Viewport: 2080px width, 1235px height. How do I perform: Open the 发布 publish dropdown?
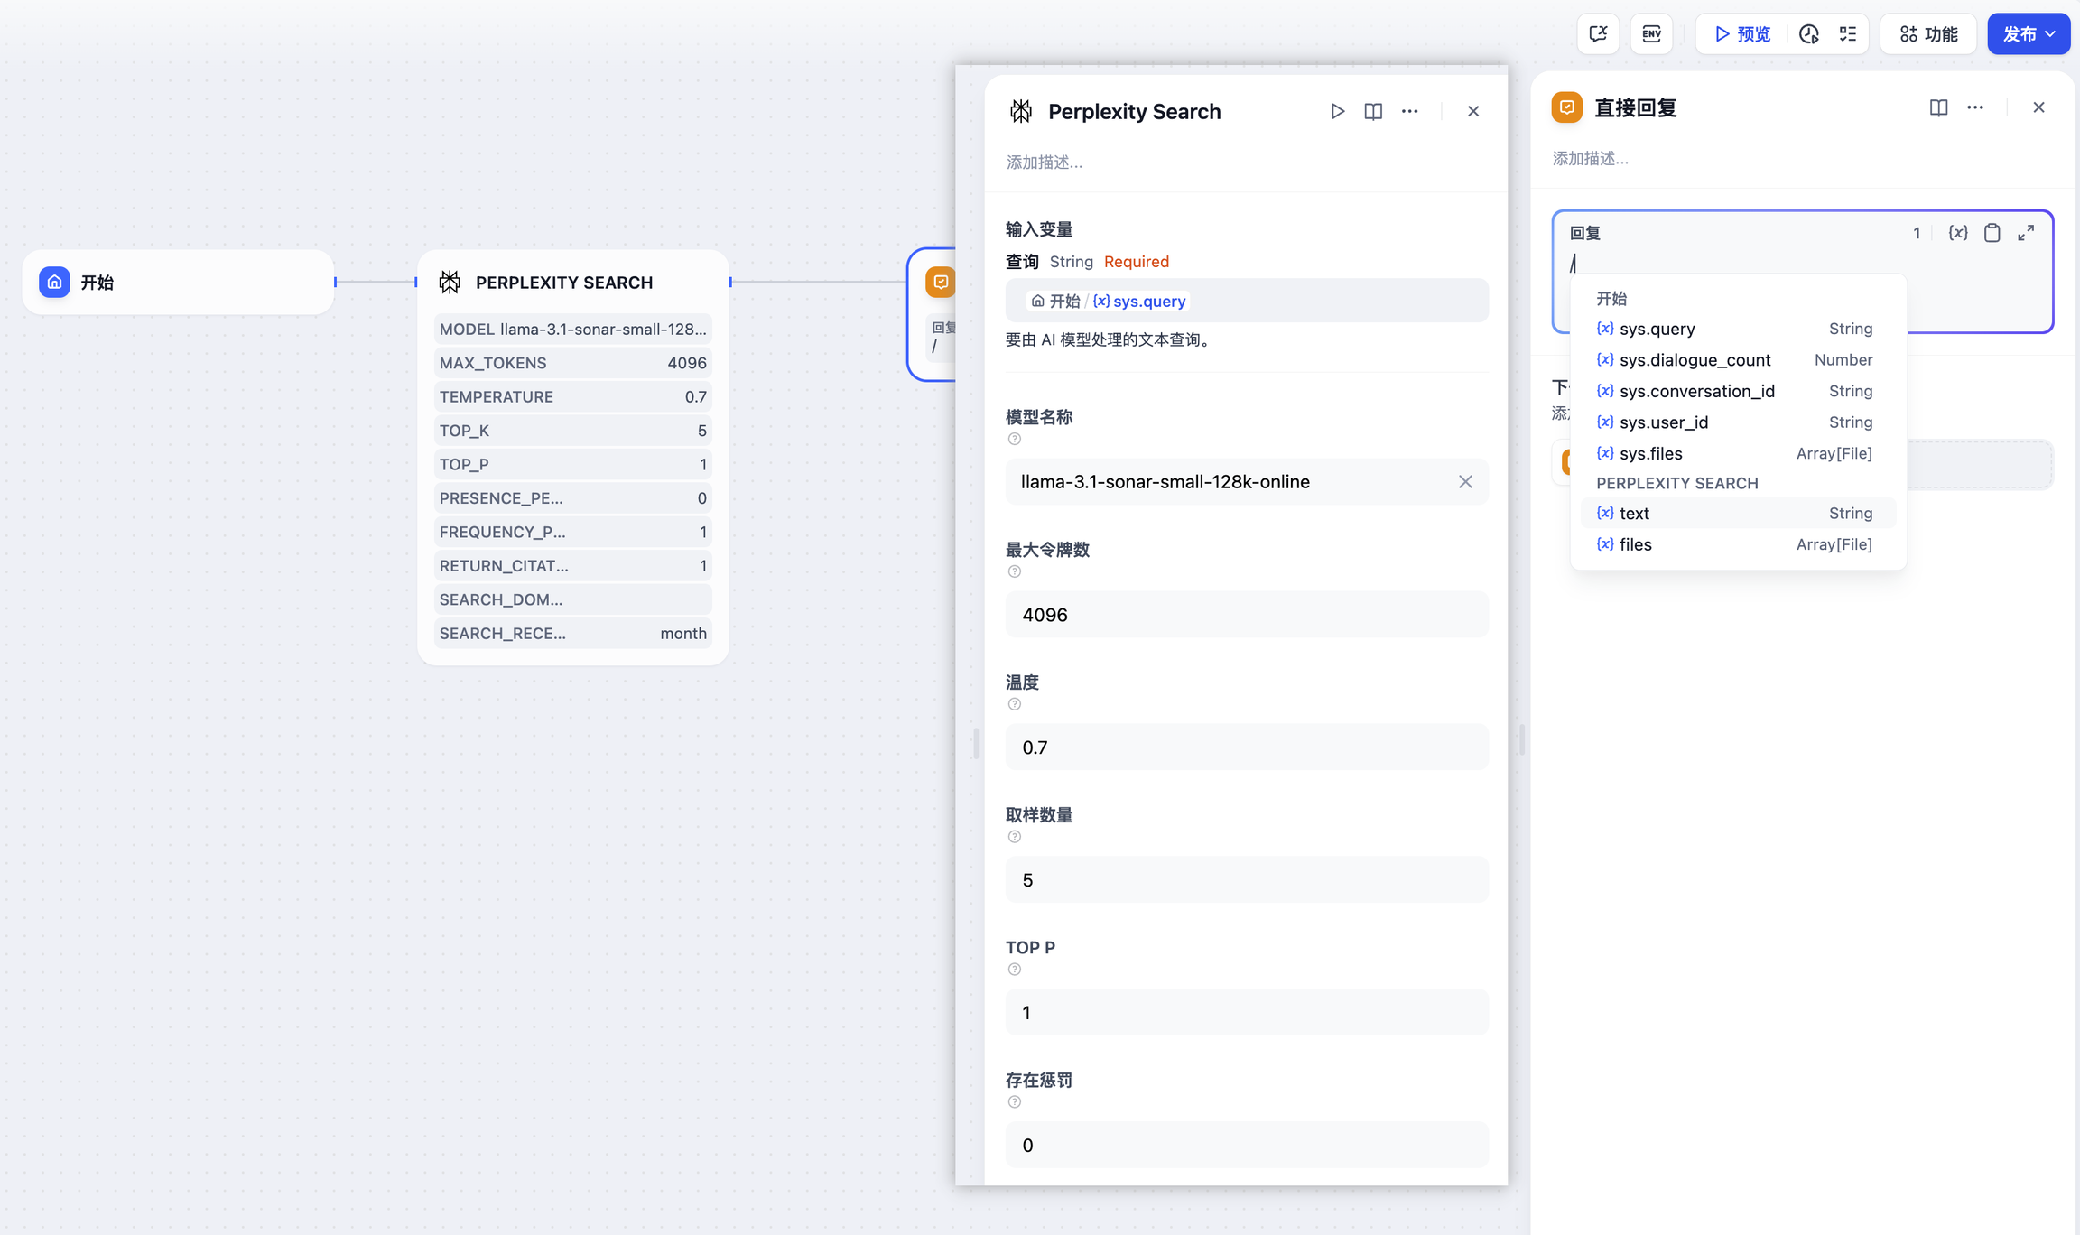(x=2028, y=34)
